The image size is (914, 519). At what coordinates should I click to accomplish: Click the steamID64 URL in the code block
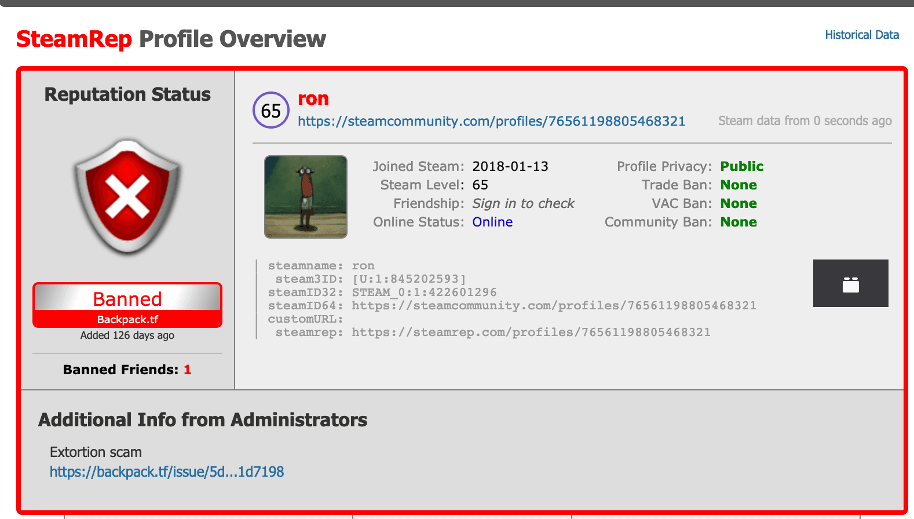(x=554, y=305)
